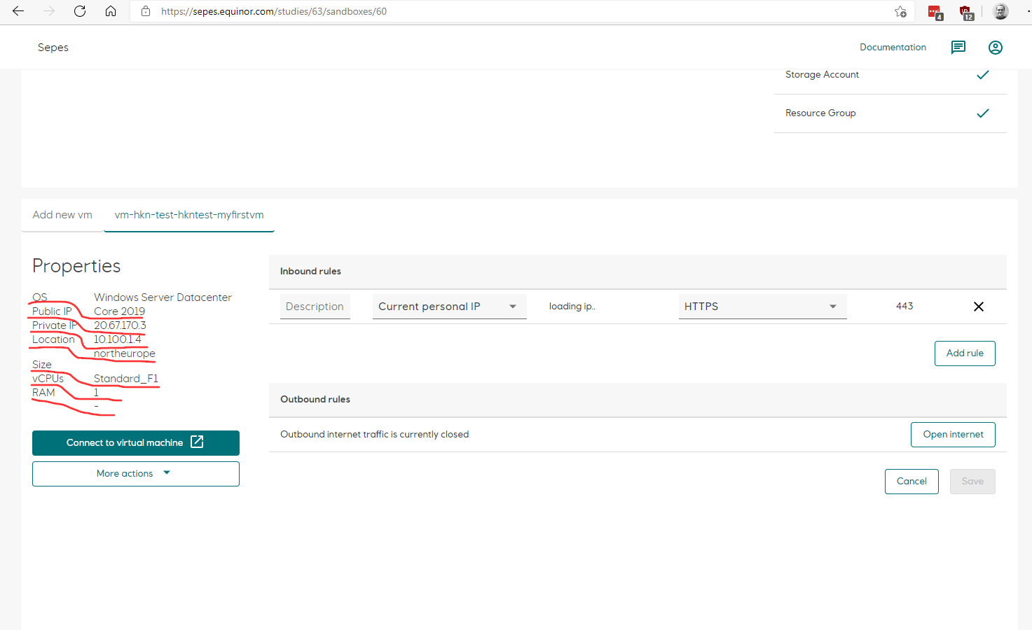
Task: Select the vm-hkn-test-hkntest-myfirstvm tab
Action: pyautogui.click(x=188, y=215)
